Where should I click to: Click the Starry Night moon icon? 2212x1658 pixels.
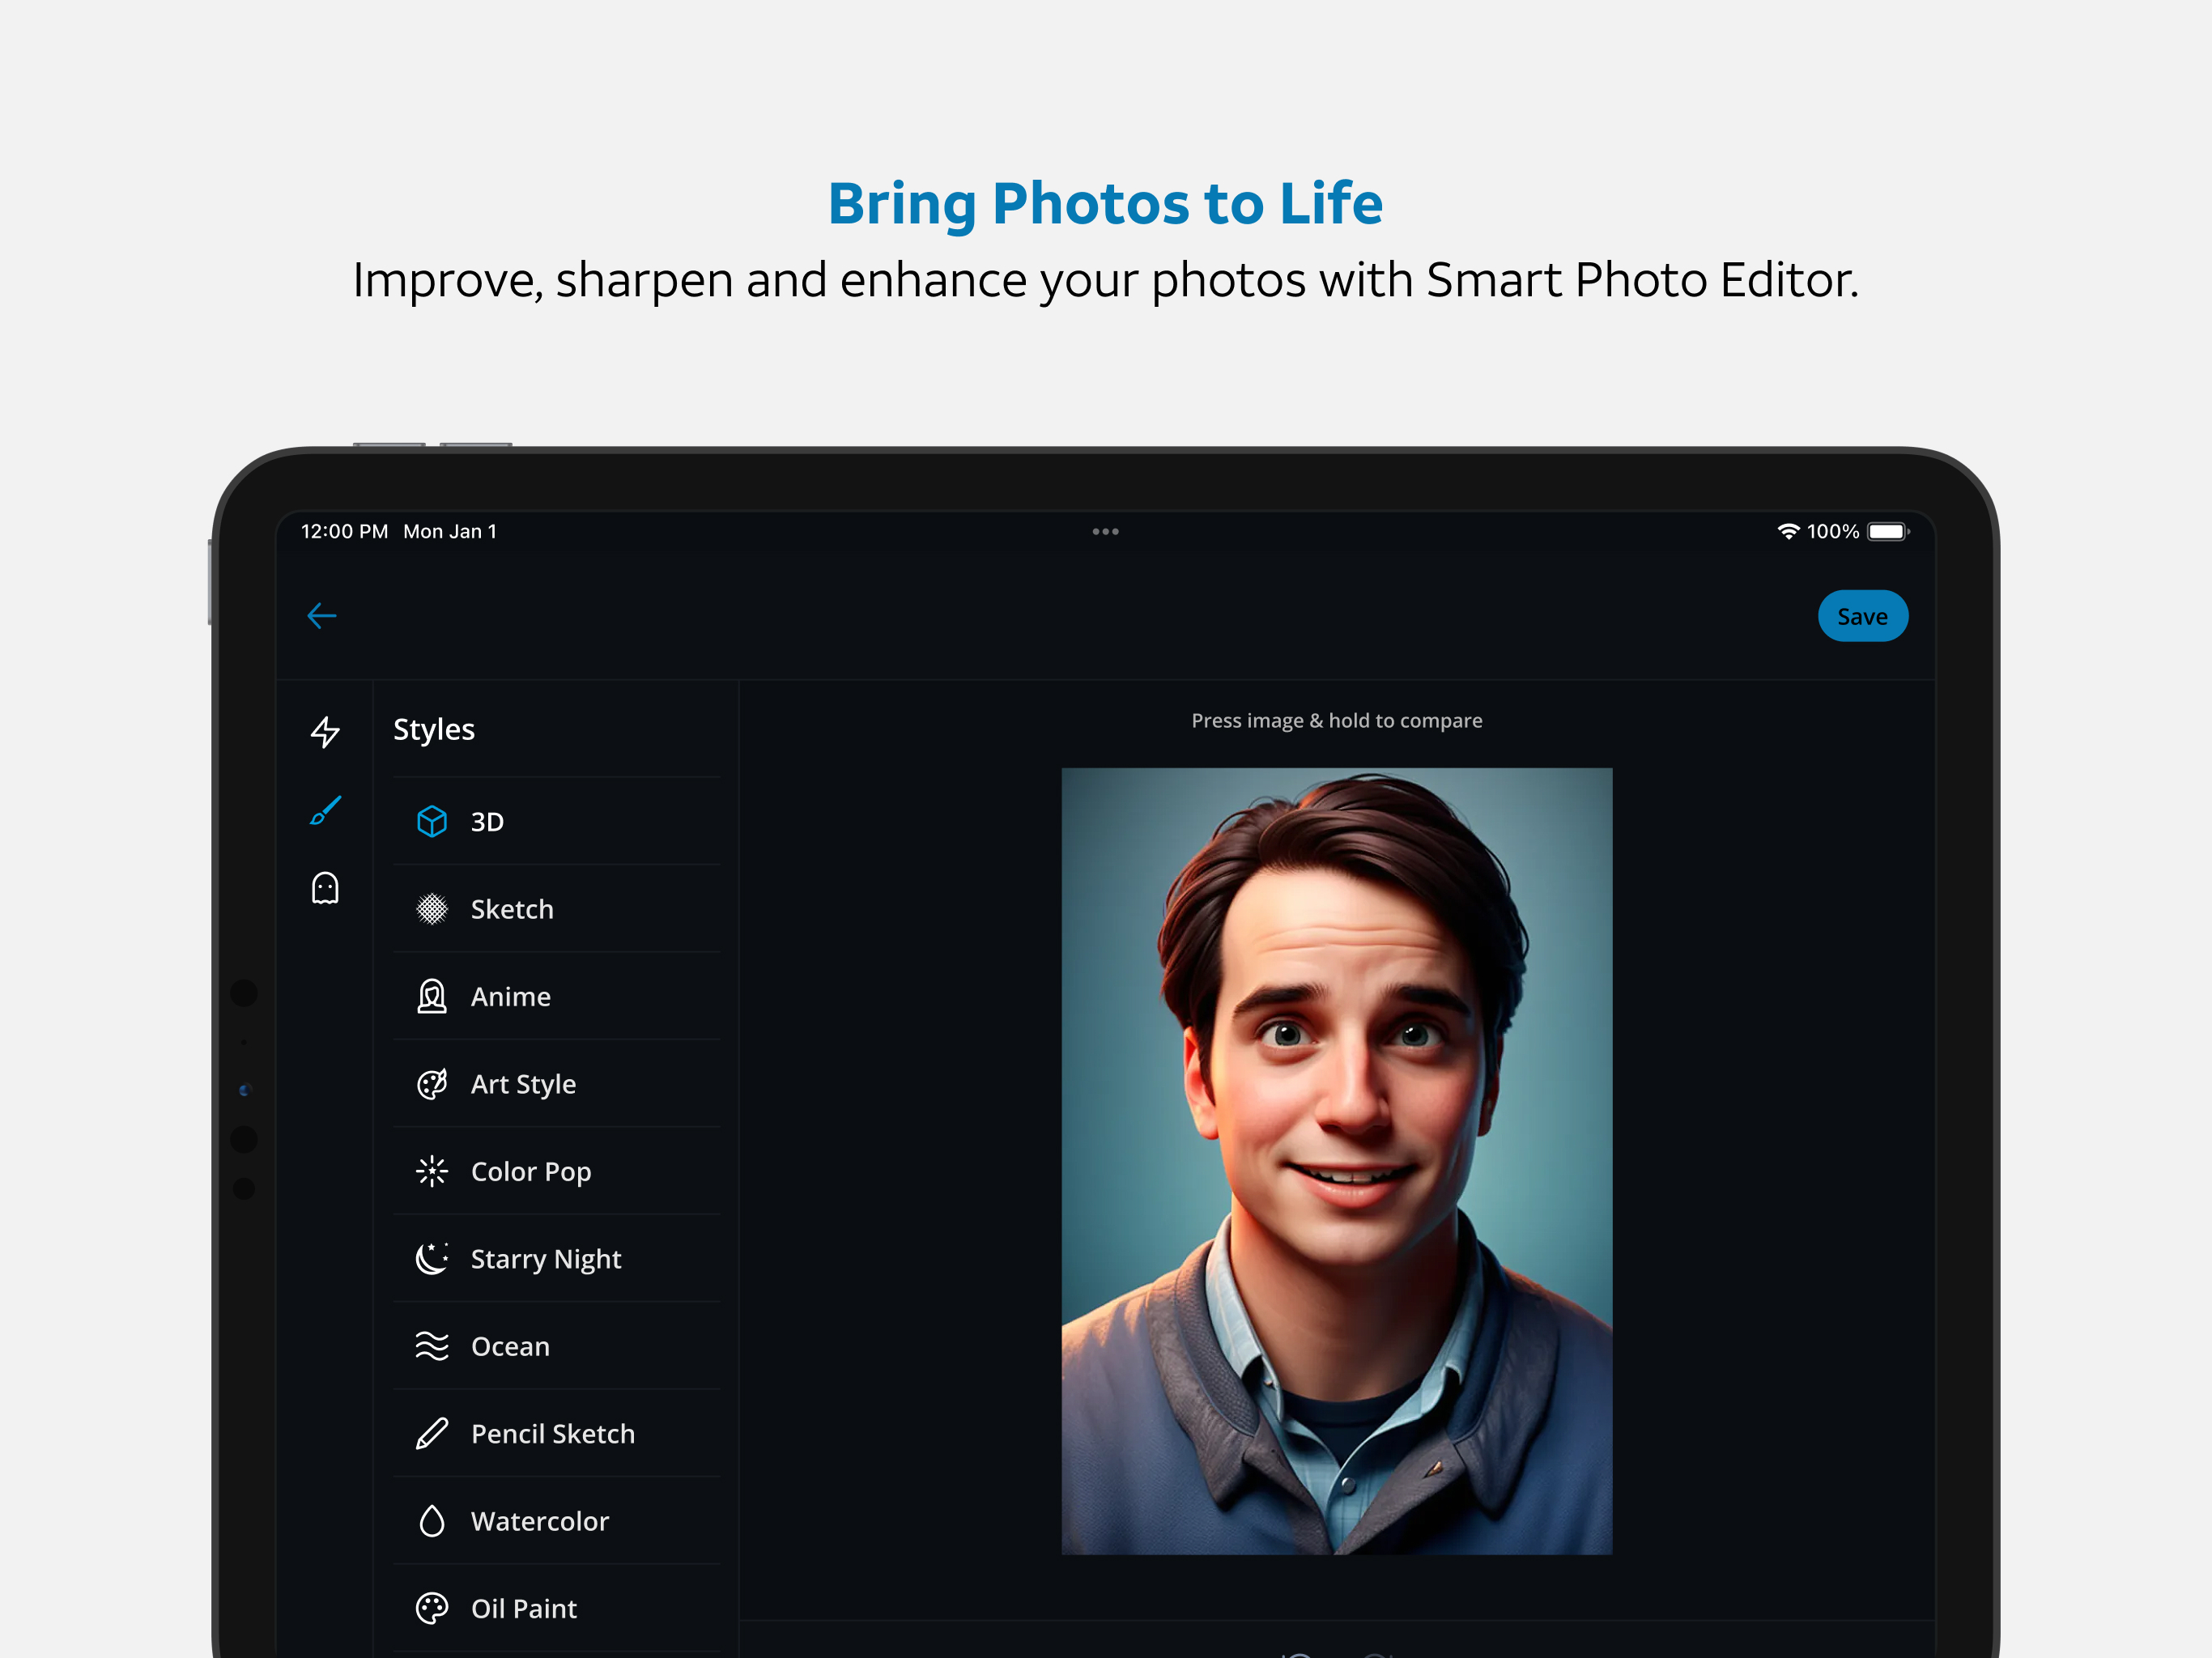pos(432,1258)
